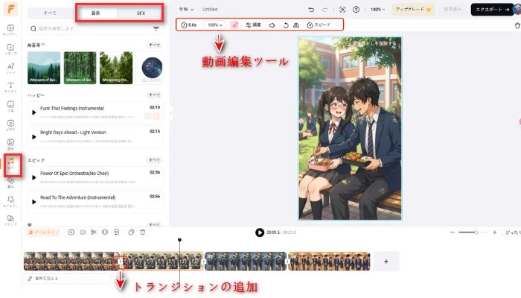The height and width of the screenshot is (298, 521).
Task: Click the audio filter icon beside the search box
Action: [156, 28]
